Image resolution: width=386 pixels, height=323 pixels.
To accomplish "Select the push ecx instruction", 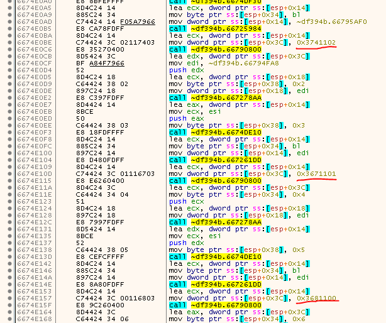I will tap(180, 201).
